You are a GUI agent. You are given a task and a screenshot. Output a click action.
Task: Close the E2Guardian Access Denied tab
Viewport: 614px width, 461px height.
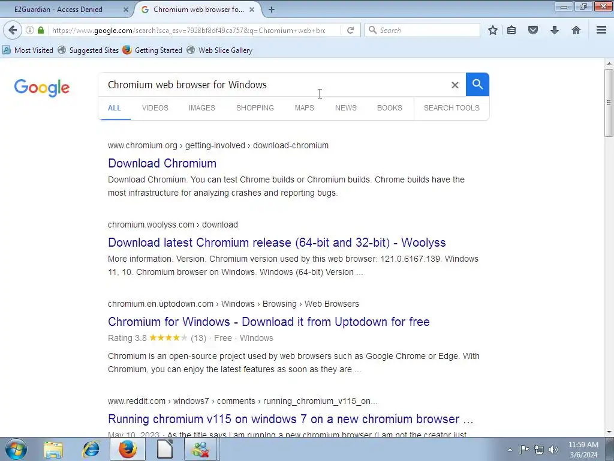(x=126, y=10)
